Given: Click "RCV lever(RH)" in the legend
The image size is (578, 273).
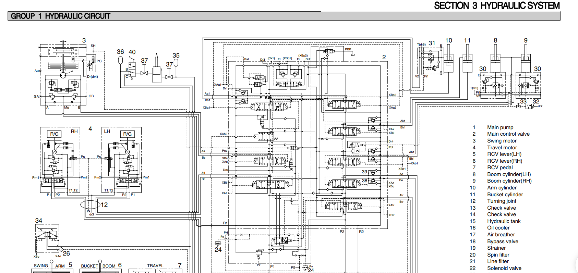Looking at the screenshot, I should coord(505,161).
